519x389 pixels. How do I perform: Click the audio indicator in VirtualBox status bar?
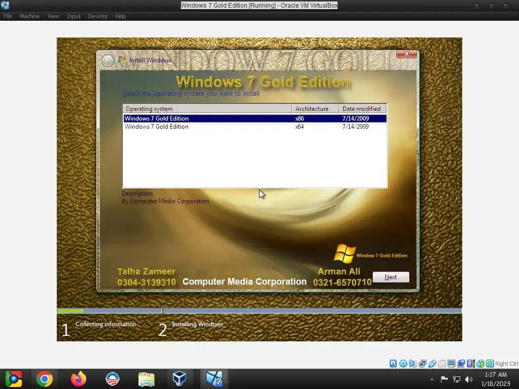tap(413, 364)
